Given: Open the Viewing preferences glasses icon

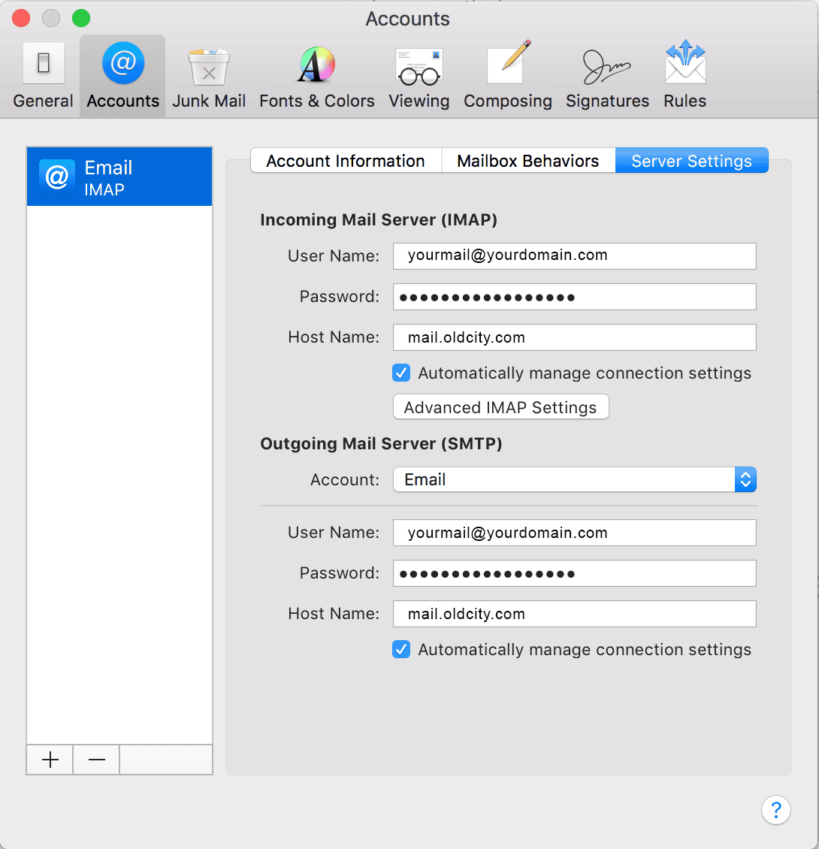Looking at the screenshot, I should (419, 67).
